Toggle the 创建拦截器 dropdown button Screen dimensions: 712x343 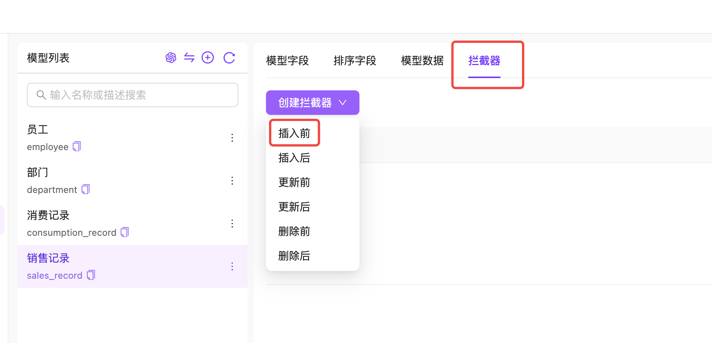click(x=313, y=103)
